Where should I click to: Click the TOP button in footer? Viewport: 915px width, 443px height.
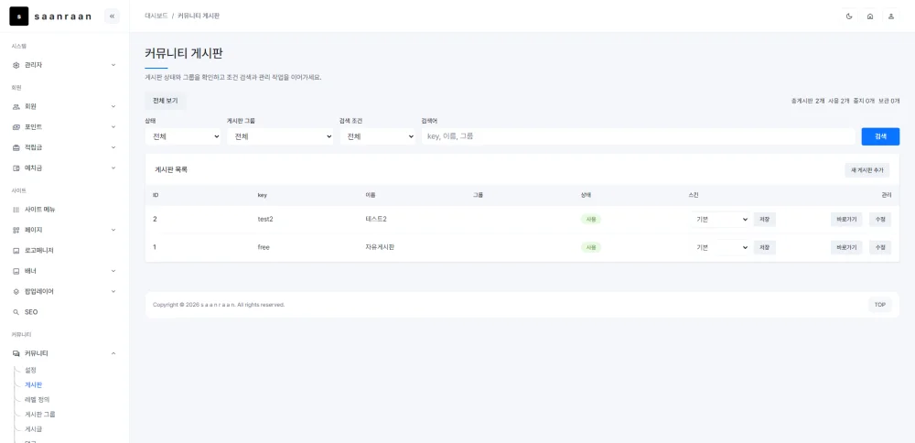[880, 305]
